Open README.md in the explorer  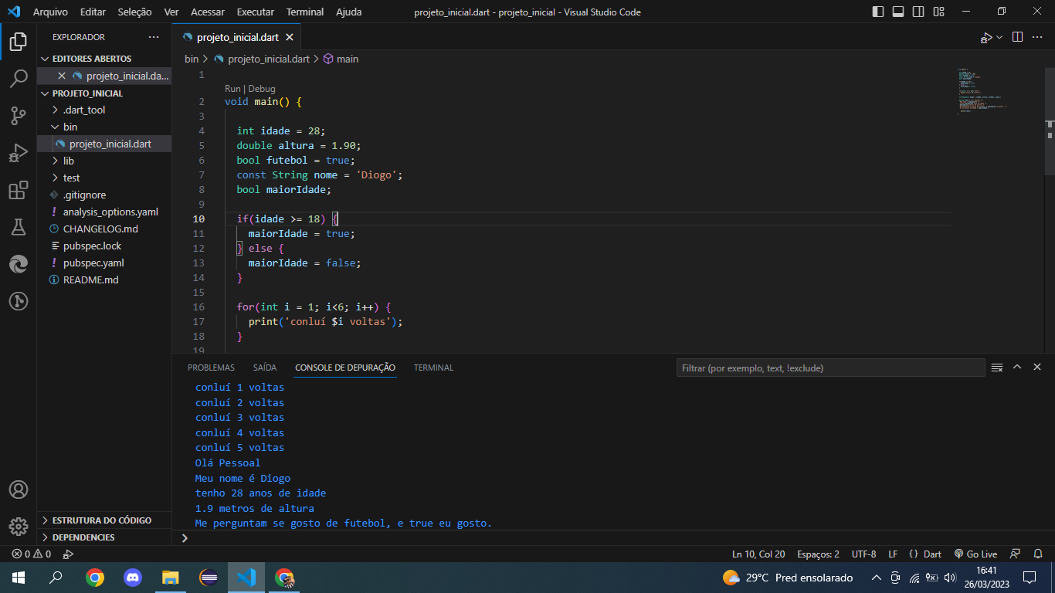click(x=104, y=280)
